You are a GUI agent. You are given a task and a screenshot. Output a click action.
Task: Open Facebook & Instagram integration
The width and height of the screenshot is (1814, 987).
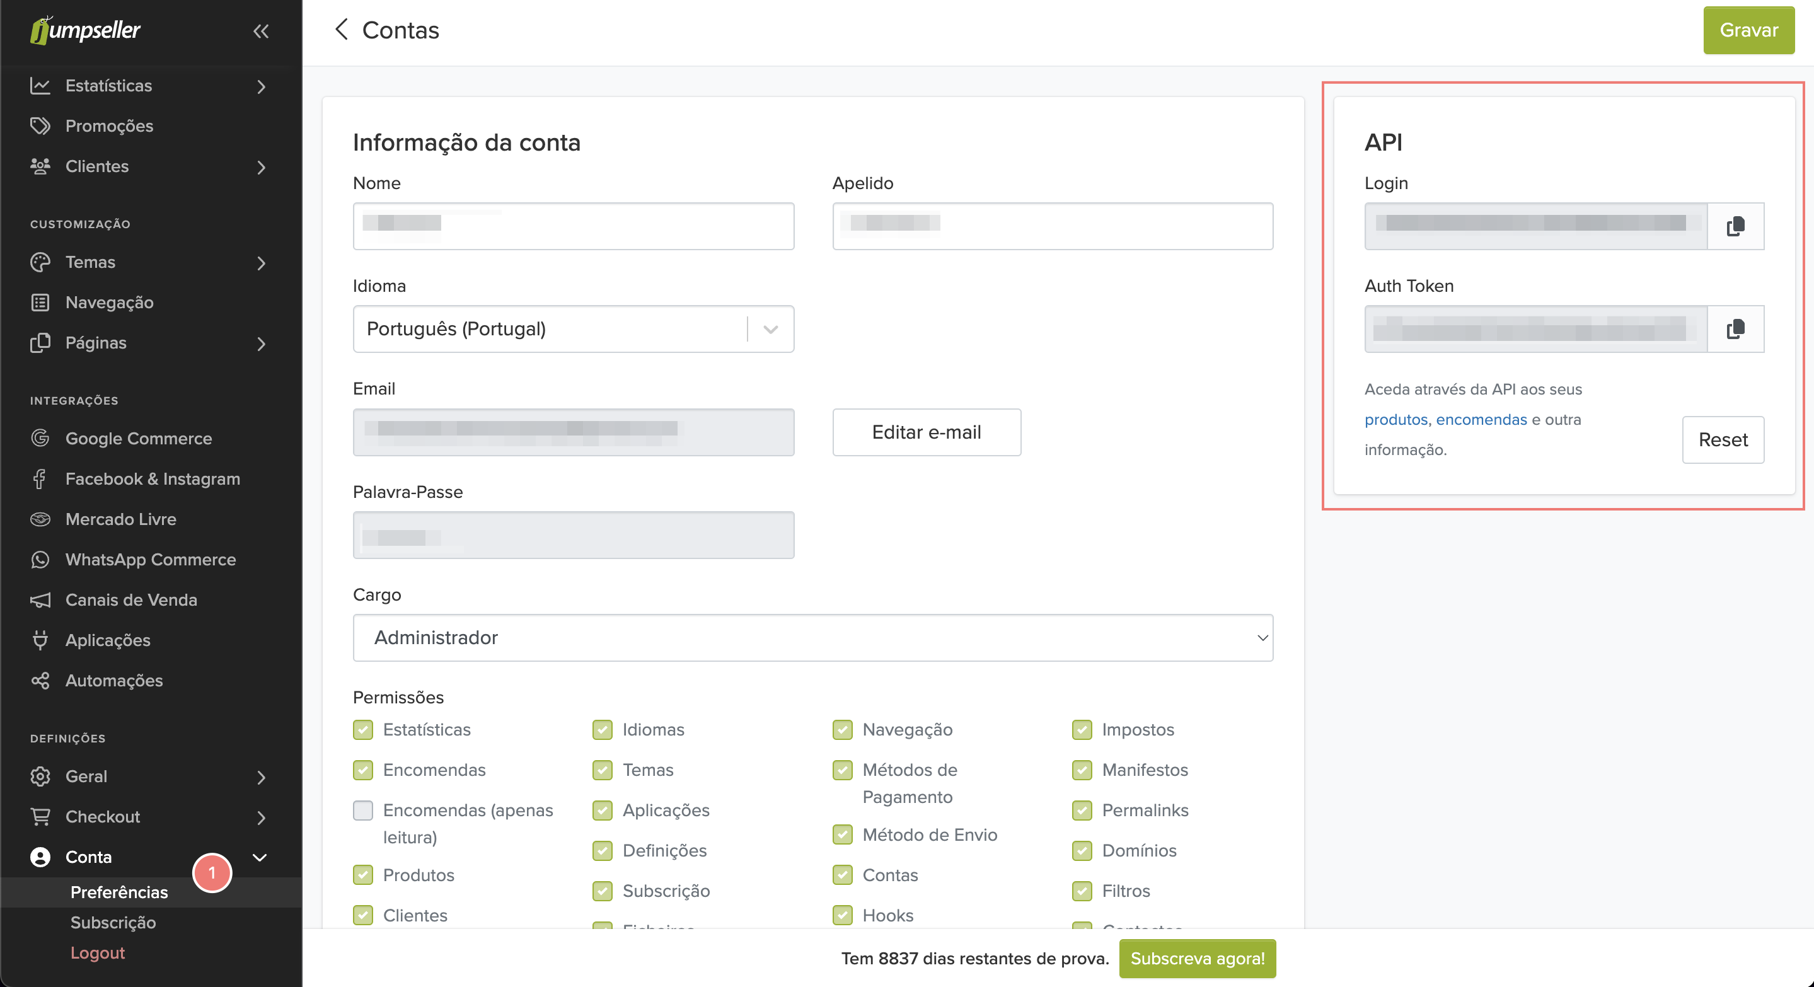[x=152, y=479]
